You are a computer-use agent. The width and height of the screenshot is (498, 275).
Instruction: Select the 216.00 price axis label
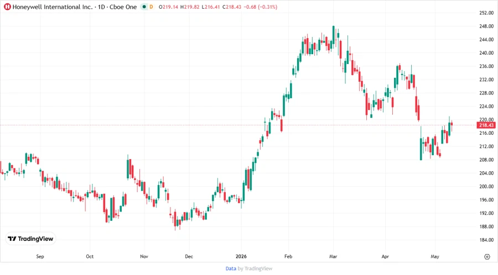pyautogui.click(x=486, y=133)
